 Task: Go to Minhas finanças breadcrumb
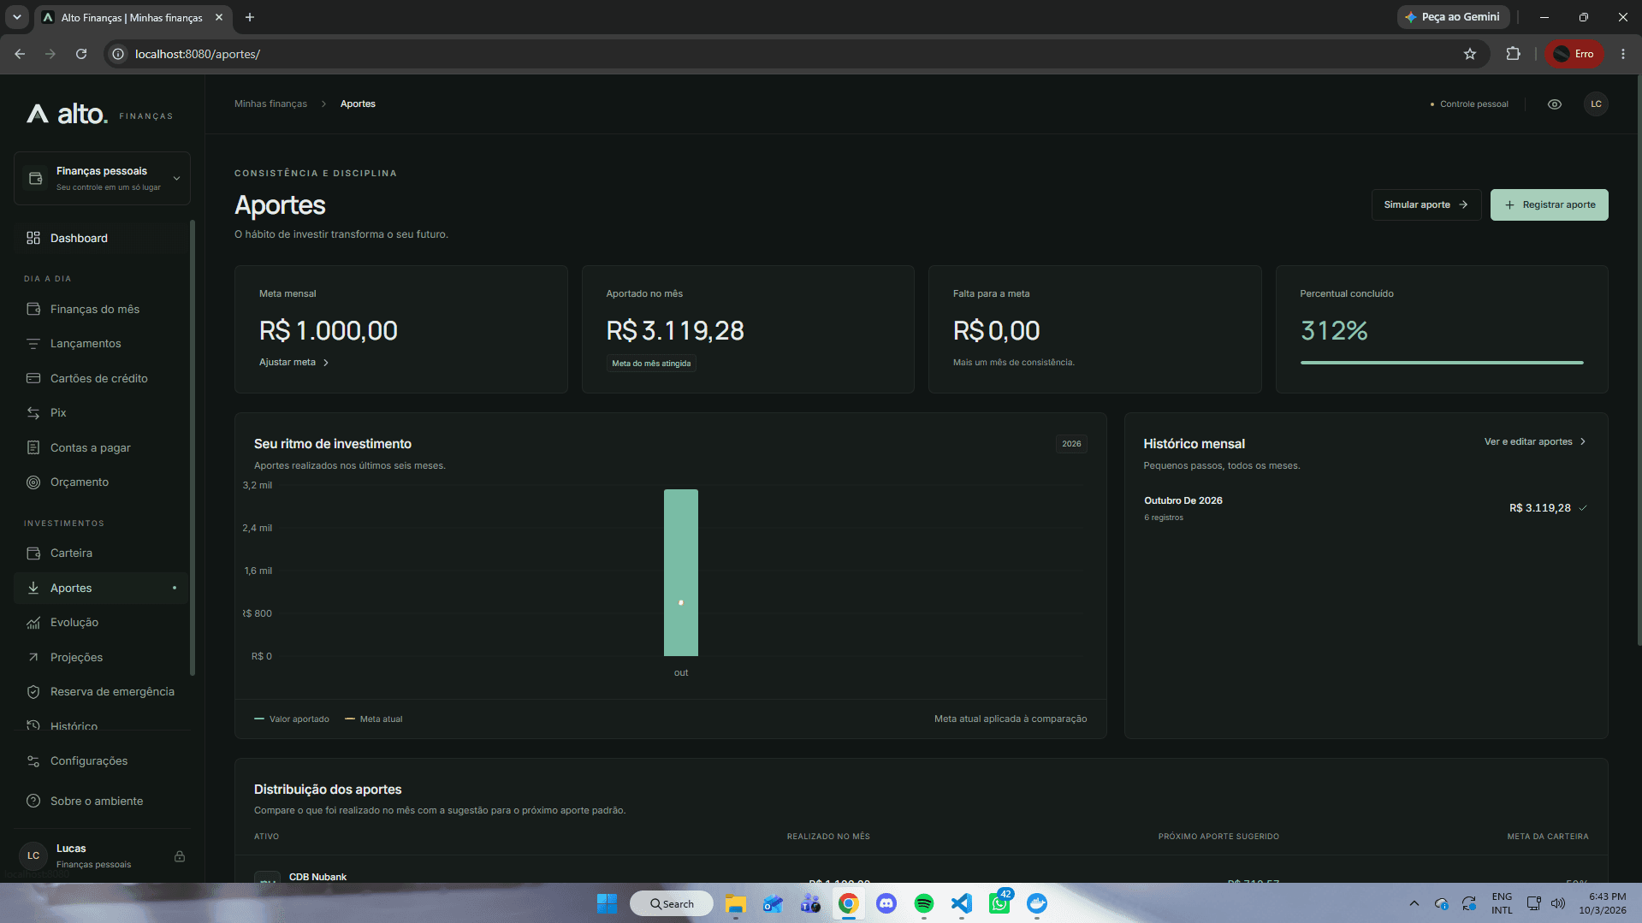[270, 104]
